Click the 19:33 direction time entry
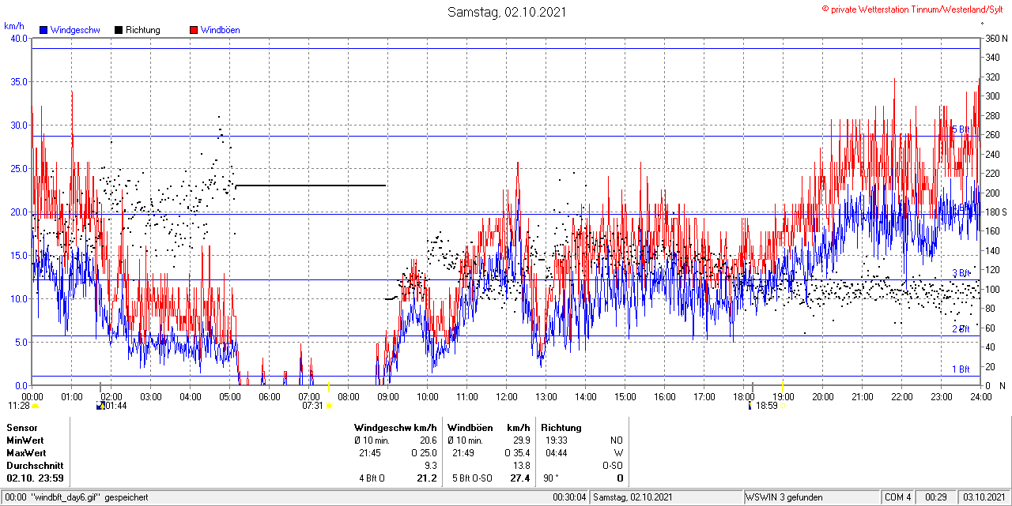This screenshot has width=1012, height=506. pos(557,440)
